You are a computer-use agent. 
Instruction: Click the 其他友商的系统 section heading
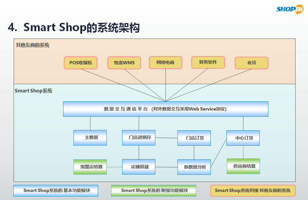(x=33, y=45)
